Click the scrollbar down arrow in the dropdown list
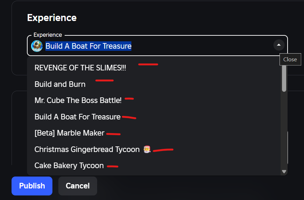This screenshot has width=304, height=200. 284,172
